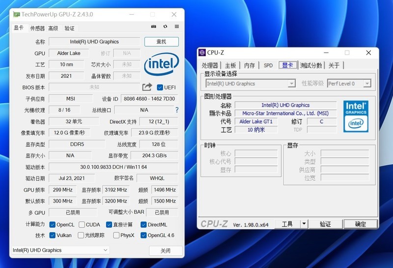
Task: Open the 内存 tab in CPU-Z
Action: point(250,65)
